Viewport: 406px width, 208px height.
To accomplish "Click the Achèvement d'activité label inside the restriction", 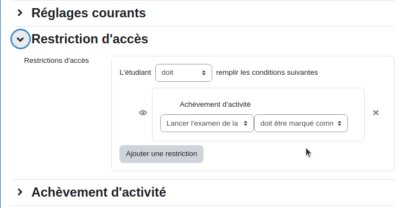I will [215, 105].
